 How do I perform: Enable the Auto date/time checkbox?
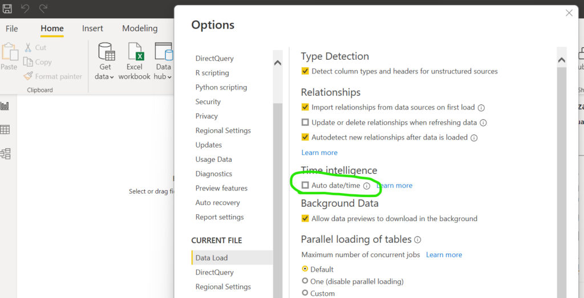(x=305, y=185)
